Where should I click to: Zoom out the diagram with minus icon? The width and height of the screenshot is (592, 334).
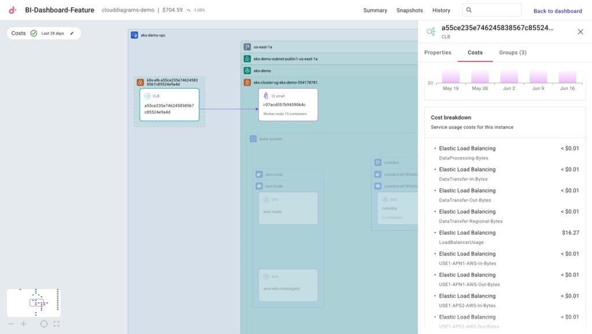pos(11,324)
